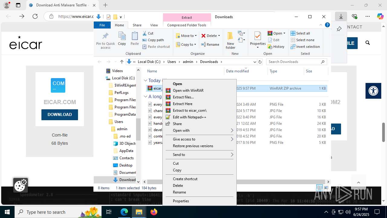Open the Delete dropdown arrow
Image resolution: width=387 pixels, height=218 pixels.
[x=219, y=36]
